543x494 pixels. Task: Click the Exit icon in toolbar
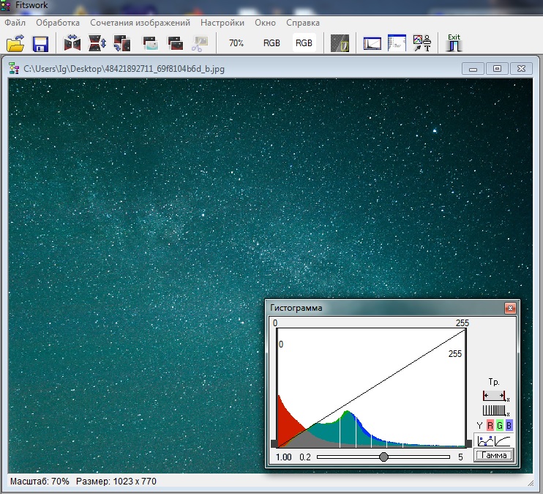coord(454,43)
